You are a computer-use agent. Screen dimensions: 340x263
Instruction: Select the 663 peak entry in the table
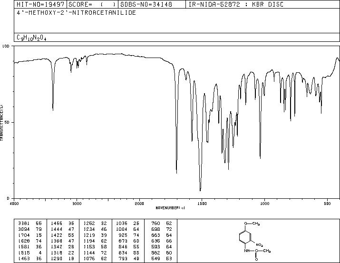click(x=162, y=235)
